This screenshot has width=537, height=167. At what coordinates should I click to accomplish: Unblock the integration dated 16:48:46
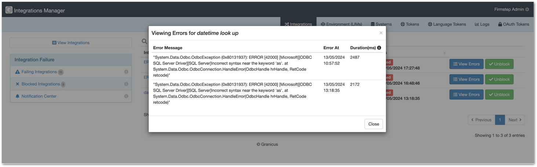pos(499,79)
